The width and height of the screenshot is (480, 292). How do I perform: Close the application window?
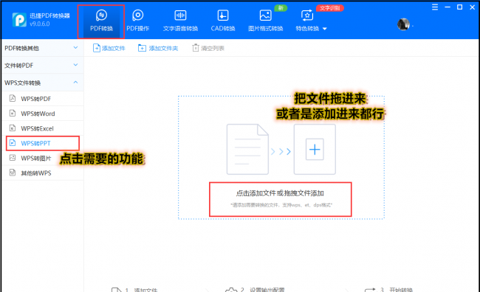(472, 7)
